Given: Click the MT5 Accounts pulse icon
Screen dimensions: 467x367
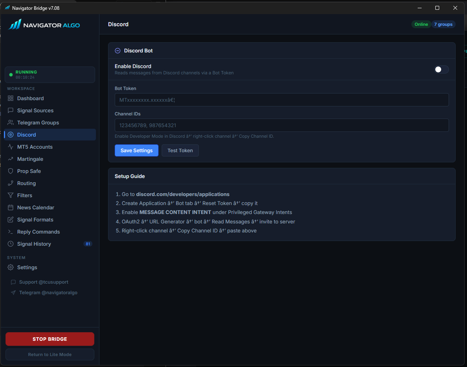Looking at the screenshot, I should click(x=11, y=147).
